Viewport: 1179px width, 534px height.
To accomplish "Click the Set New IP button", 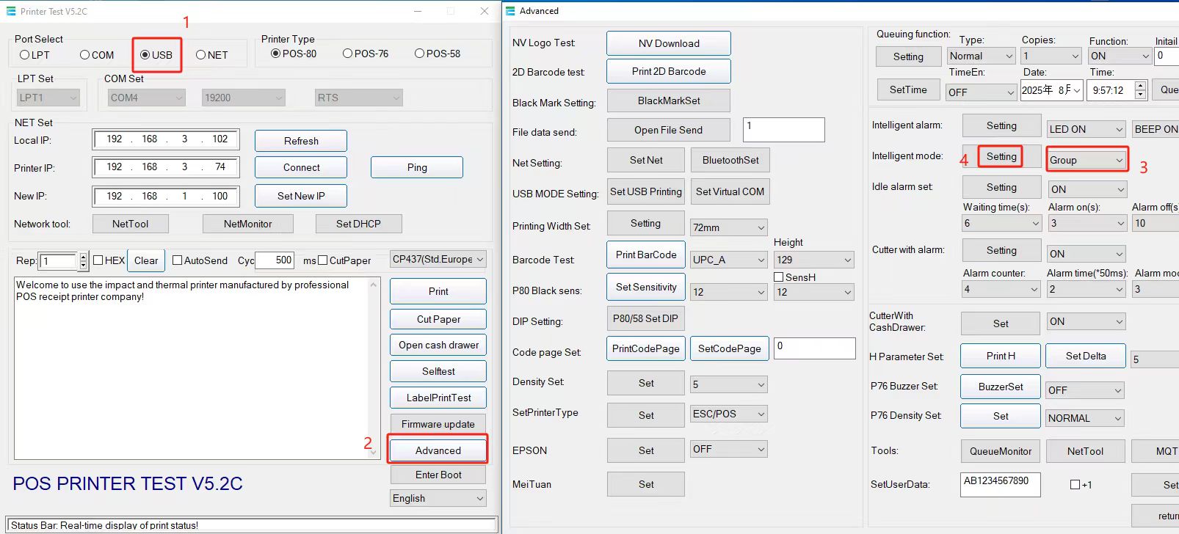I will click(x=301, y=196).
